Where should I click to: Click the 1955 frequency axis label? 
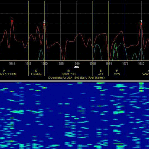click(60, 64)
